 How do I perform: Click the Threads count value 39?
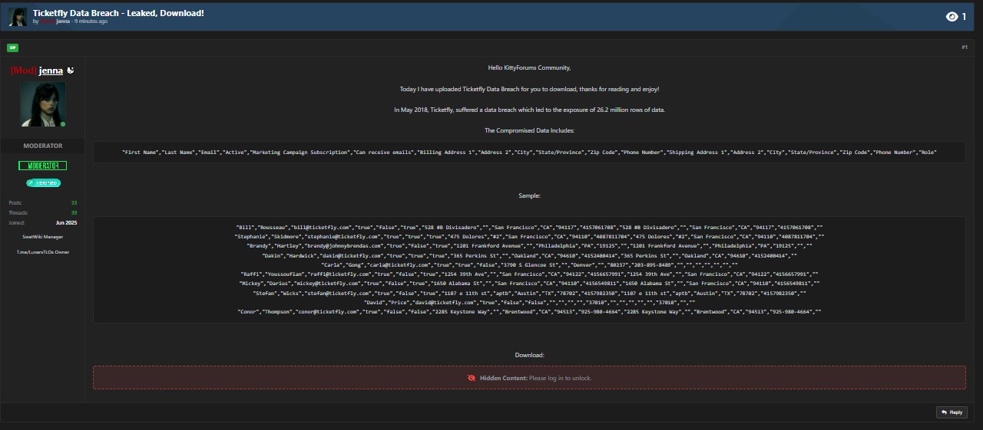[74, 212]
